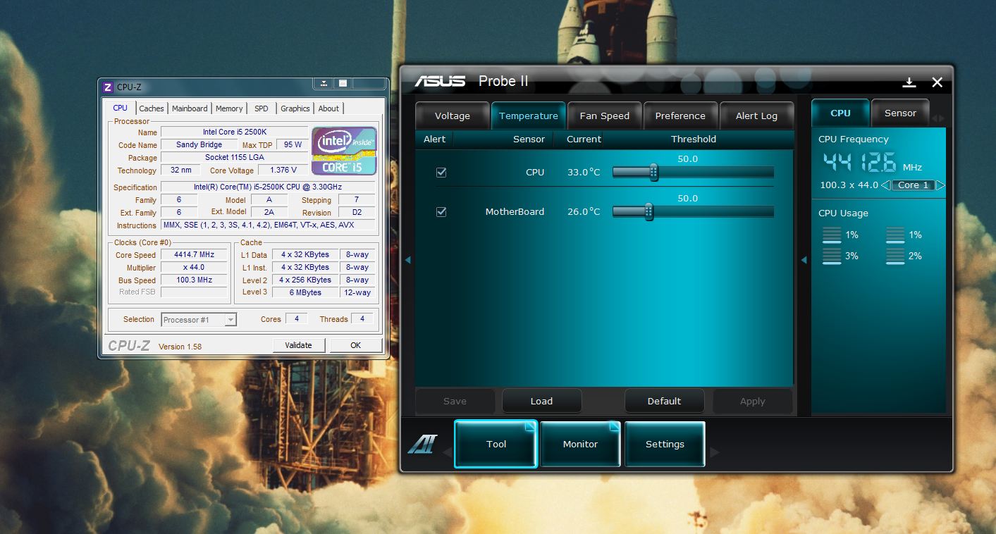Click the Code Name value Sandy Bridge
996x534 pixels.
199,145
